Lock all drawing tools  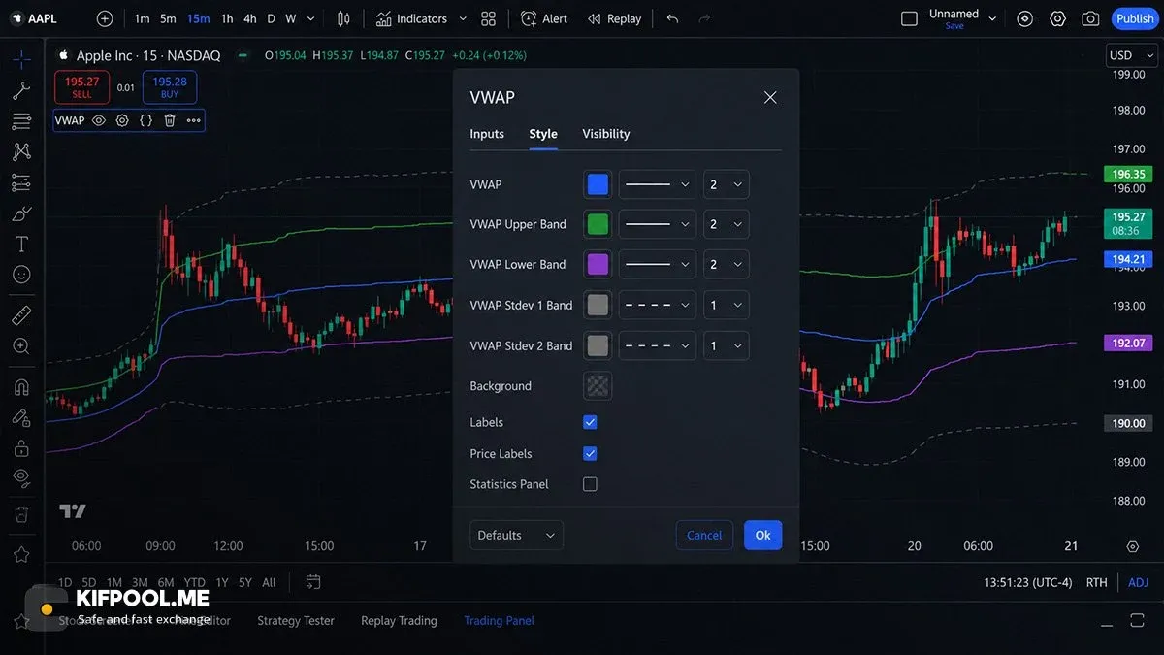coord(21,448)
